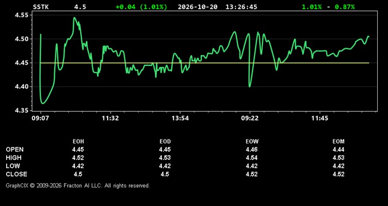
Task: Click the LOW row label
Action: [13, 166]
